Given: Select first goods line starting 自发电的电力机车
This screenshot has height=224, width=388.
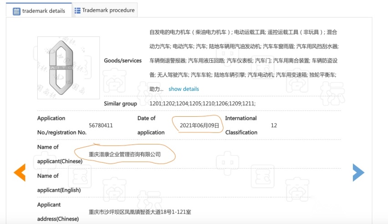Looking at the screenshot, I should [x=243, y=32].
